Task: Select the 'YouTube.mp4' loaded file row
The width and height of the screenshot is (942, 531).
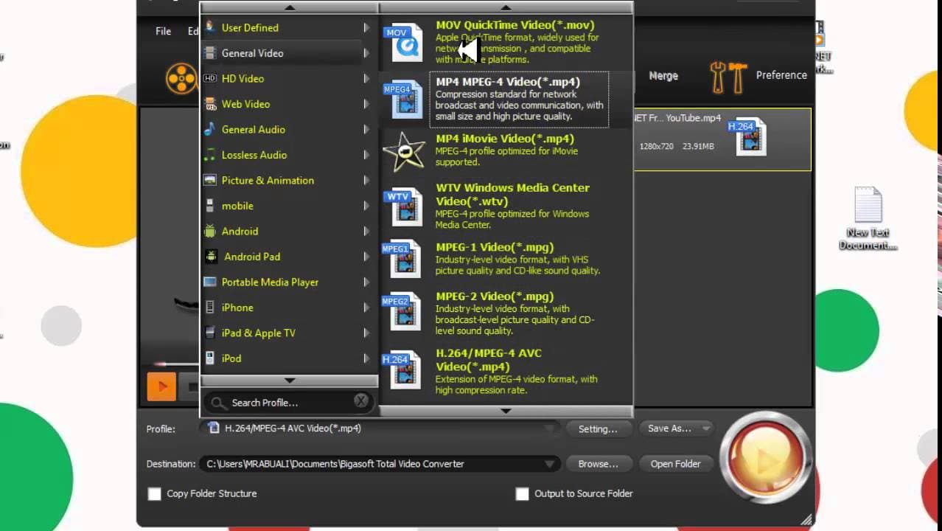Action: (x=722, y=139)
